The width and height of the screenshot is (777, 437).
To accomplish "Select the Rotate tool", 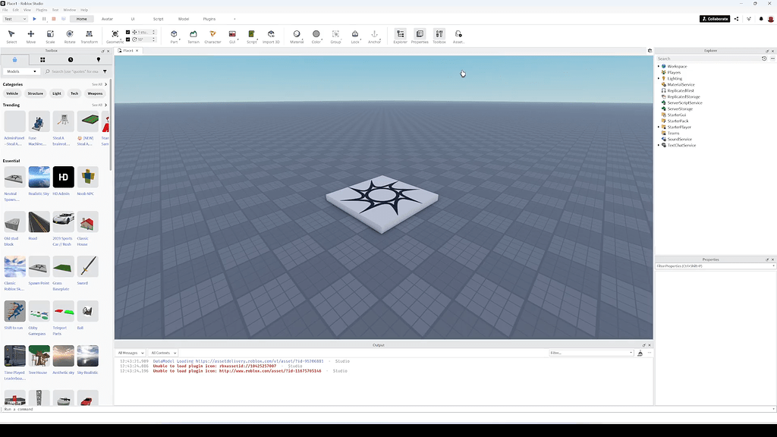I will point(70,35).
